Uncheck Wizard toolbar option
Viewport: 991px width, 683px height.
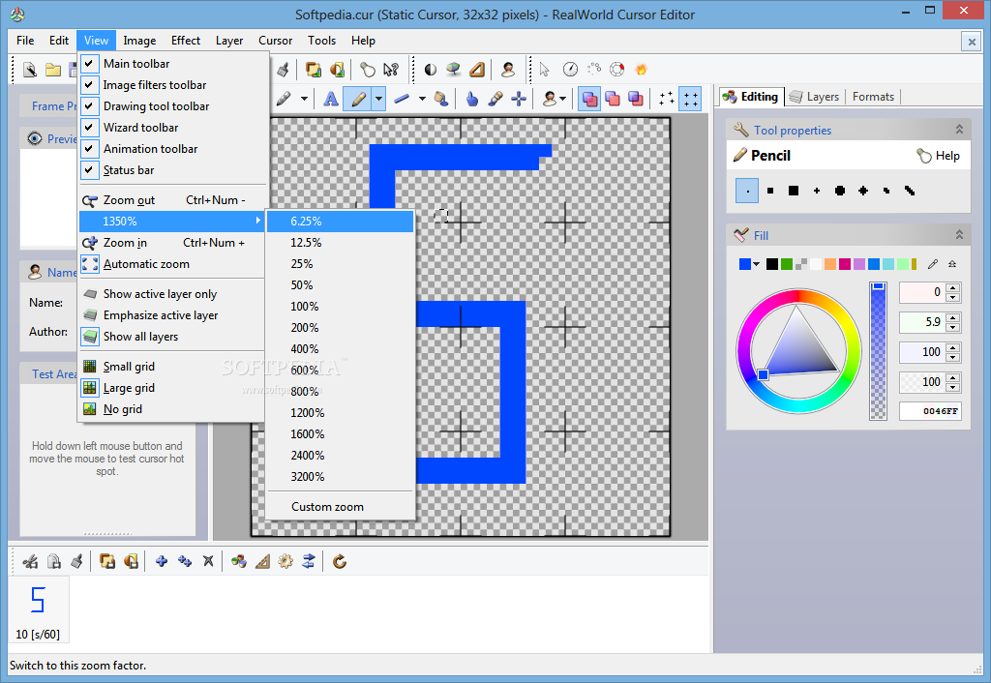pyautogui.click(x=172, y=128)
